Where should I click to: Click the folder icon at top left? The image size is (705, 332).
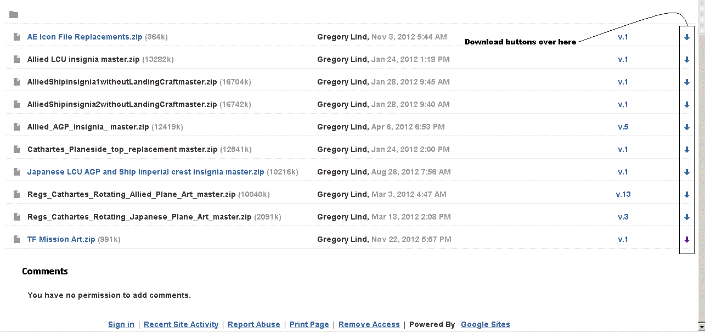(x=14, y=15)
